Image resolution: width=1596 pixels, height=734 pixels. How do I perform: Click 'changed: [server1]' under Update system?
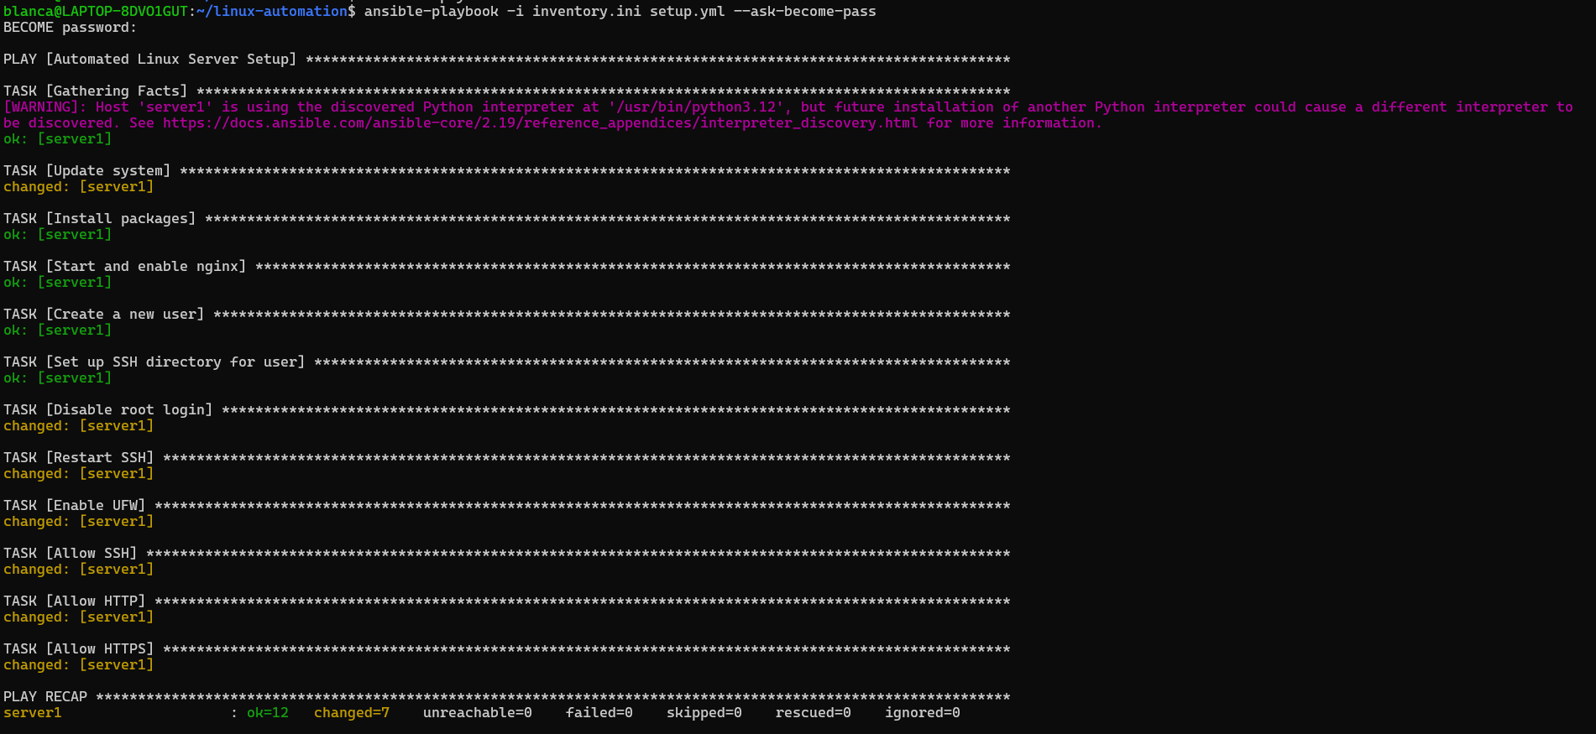click(78, 187)
